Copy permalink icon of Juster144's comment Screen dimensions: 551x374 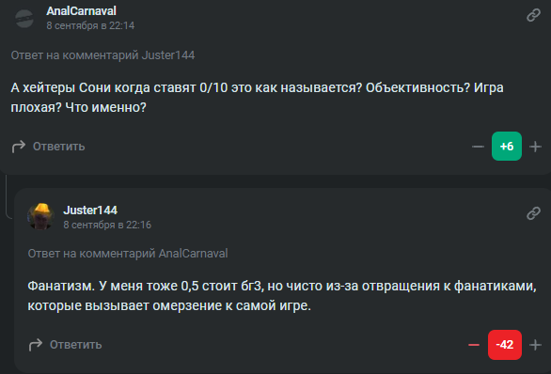point(533,213)
